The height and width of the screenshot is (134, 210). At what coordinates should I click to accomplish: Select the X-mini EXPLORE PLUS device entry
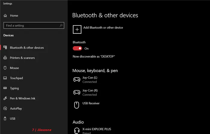pos(92,131)
